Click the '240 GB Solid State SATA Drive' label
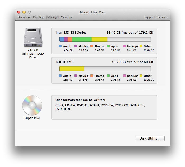Screen dimensions: 185x167 33,54
